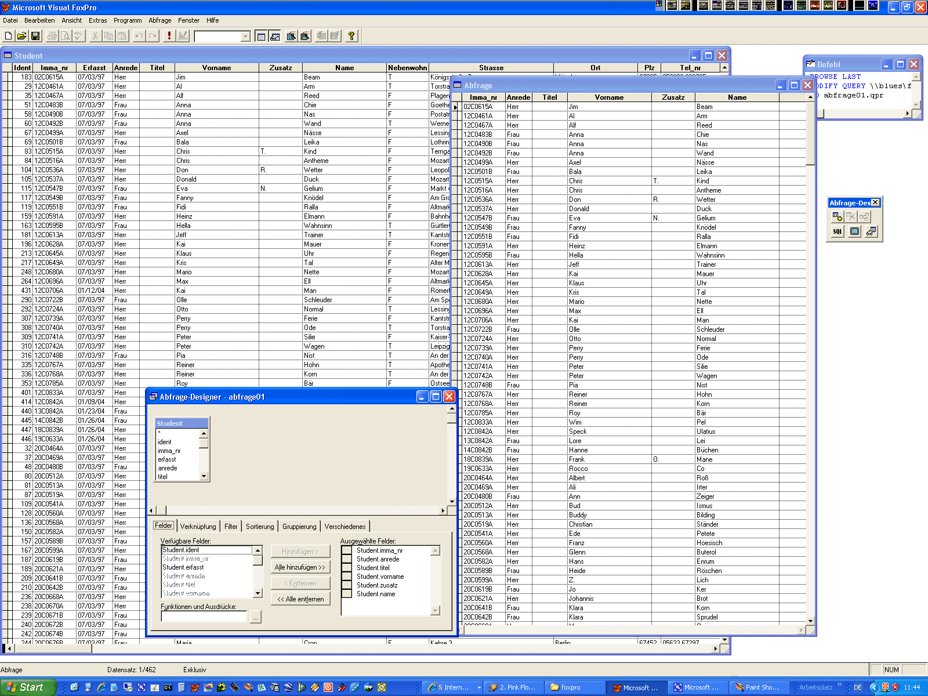Image resolution: width=928 pixels, height=696 pixels.
Task: Switch to foxpro folder in taskbar
Action: point(573,687)
